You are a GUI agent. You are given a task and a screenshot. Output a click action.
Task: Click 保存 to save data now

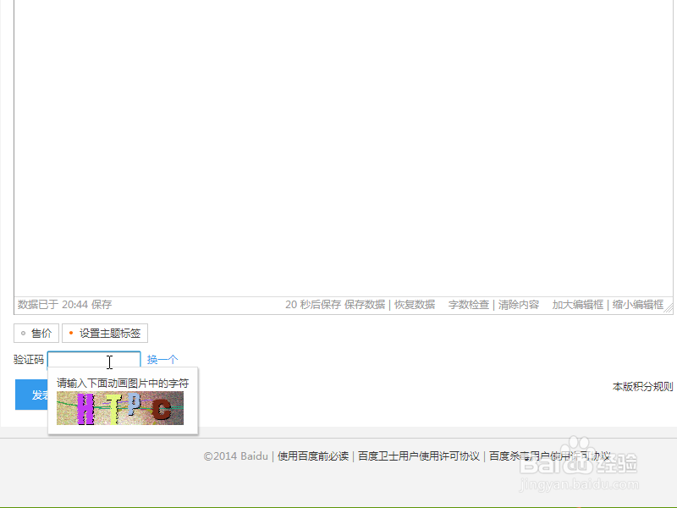pos(104,304)
